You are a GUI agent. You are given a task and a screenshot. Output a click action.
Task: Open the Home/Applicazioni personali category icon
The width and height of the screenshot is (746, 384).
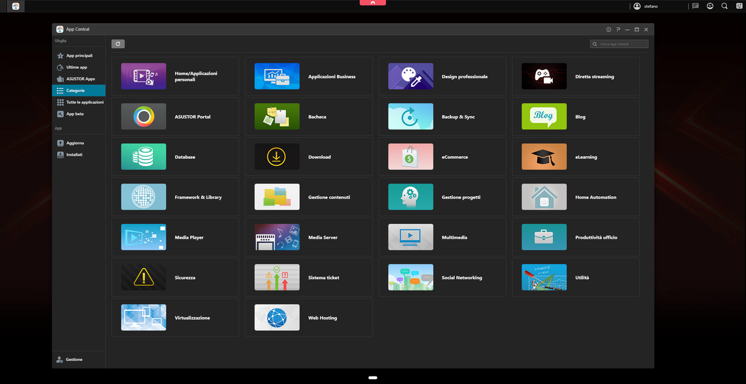pyautogui.click(x=144, y=76)
